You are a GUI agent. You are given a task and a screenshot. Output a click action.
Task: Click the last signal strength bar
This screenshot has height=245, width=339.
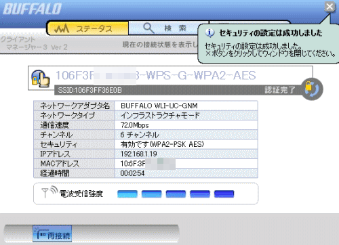(x=224, y=194)
